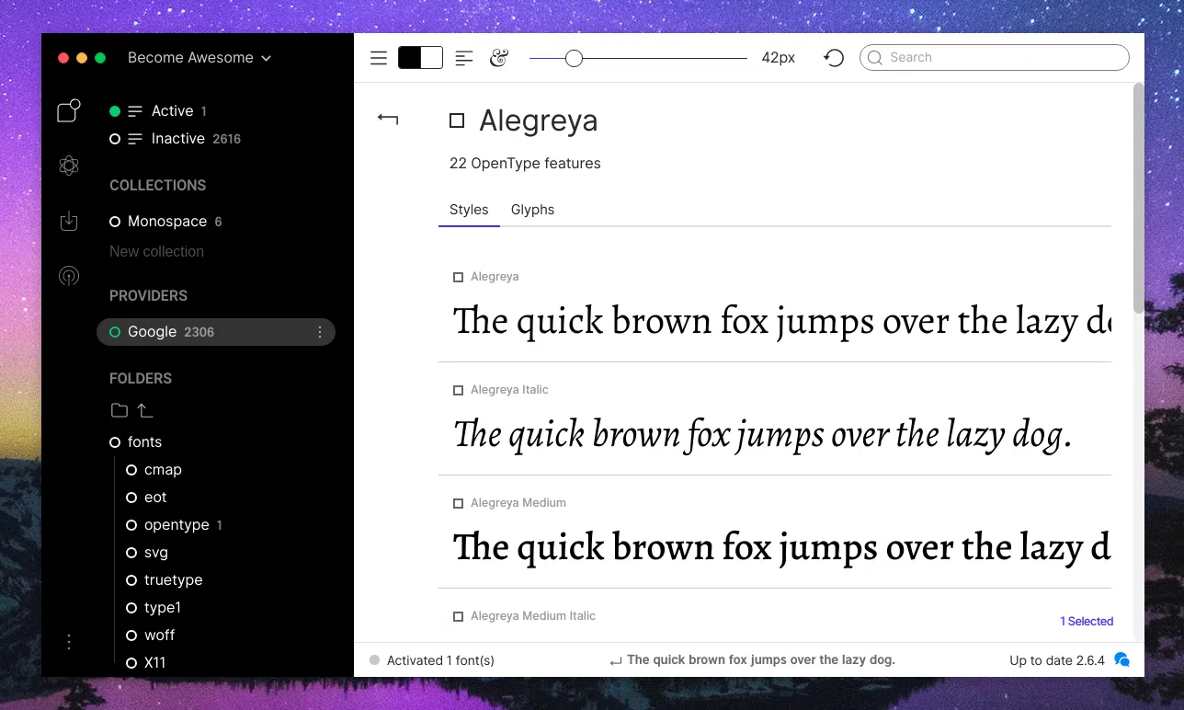The height and width of the screenshot is (710, 1184).
Task: Open the Google provider three-dot menu
Action: [x=320, y=332]
